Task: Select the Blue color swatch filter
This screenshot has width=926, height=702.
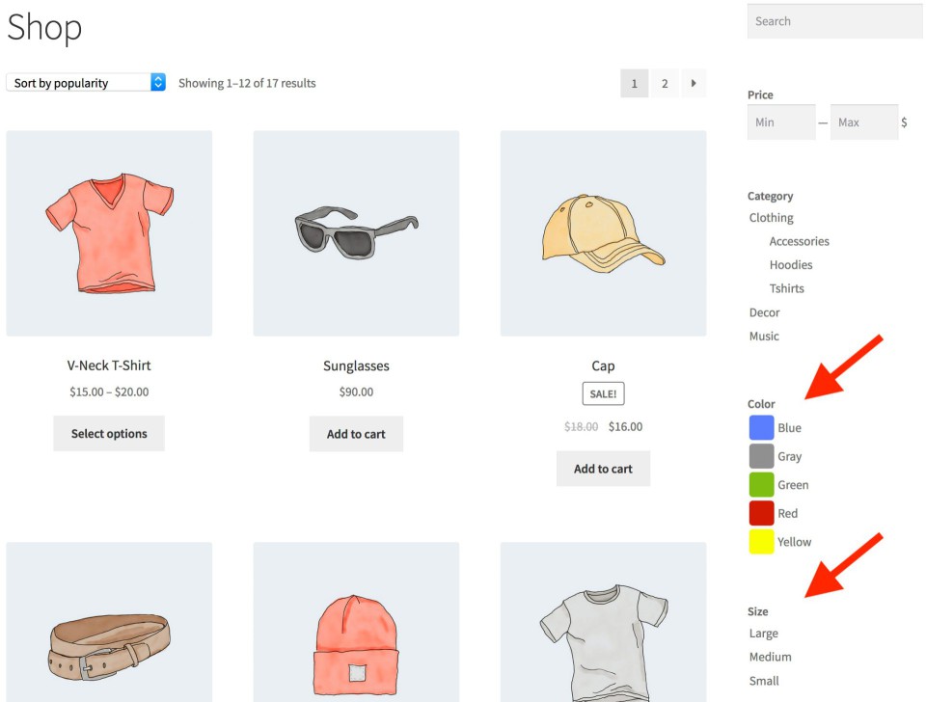Action: click(761, 428)
